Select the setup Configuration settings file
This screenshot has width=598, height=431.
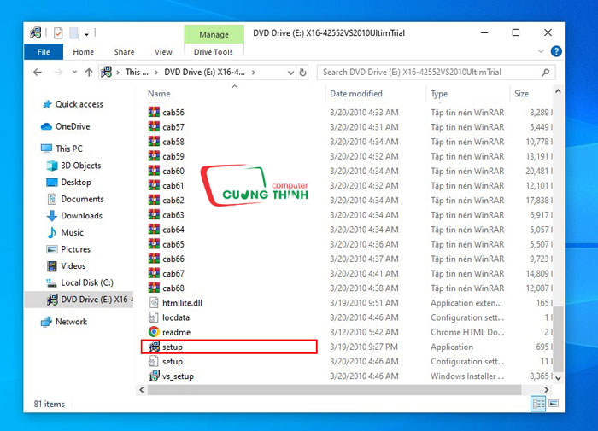[166, 362]
